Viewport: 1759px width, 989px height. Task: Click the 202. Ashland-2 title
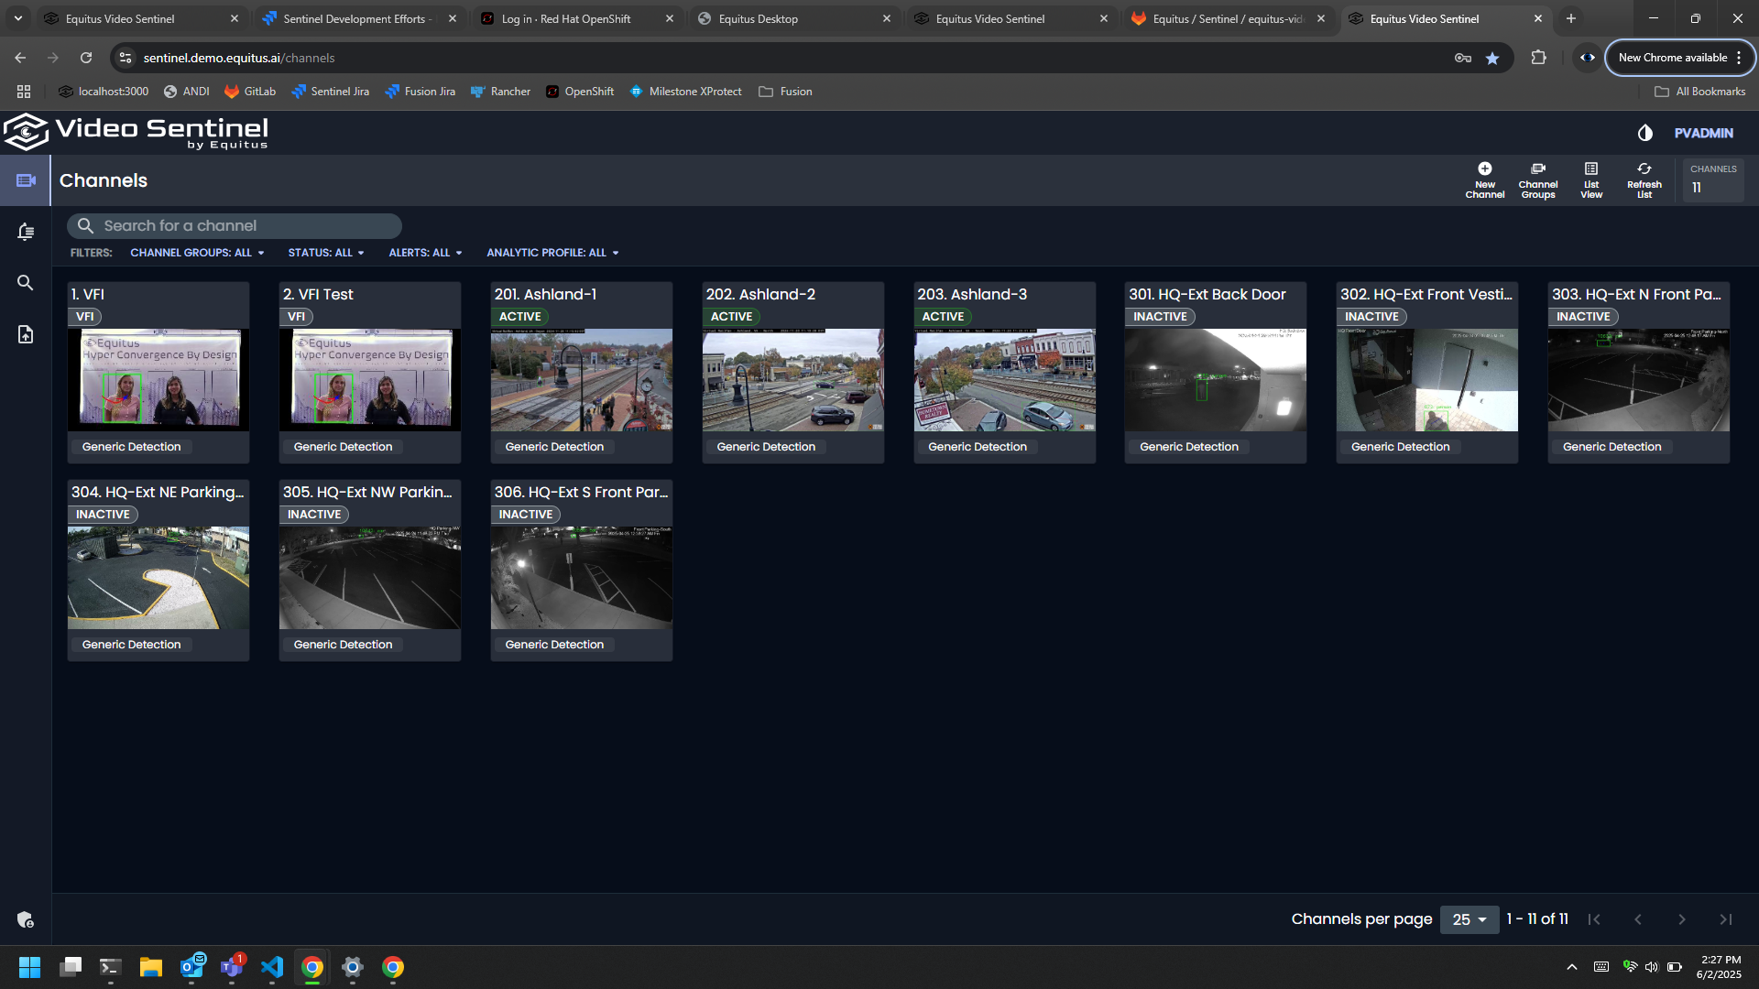(x=760, y=294)
